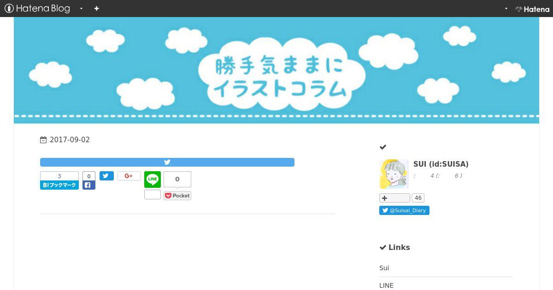
Task: Click the Pocket count bubble 0
Action: (177, 180)
